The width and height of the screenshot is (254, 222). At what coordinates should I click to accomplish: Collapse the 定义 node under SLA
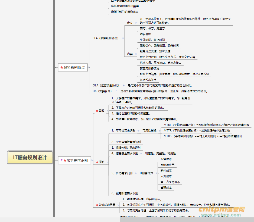click(136, 23)
